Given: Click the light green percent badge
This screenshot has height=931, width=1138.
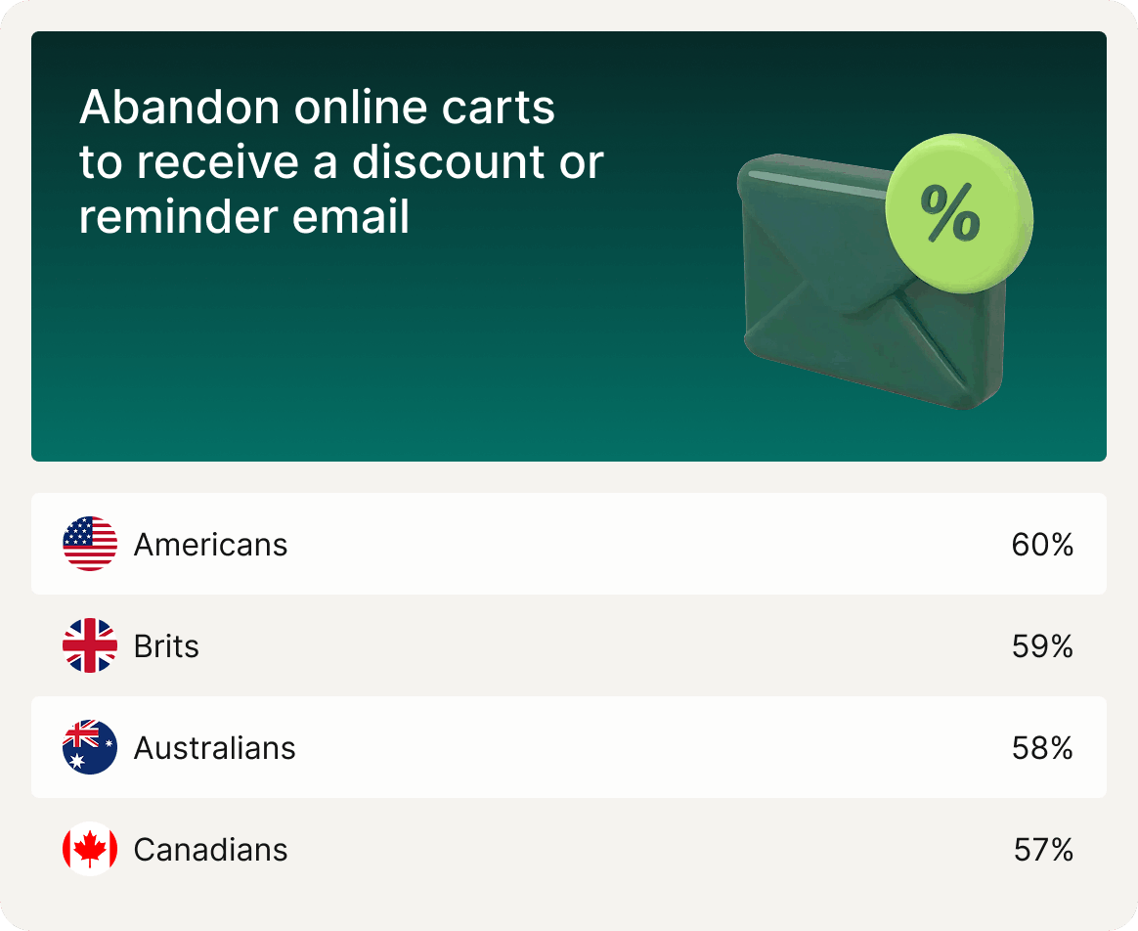Looking at the screenshot, I should click(957, 209).
